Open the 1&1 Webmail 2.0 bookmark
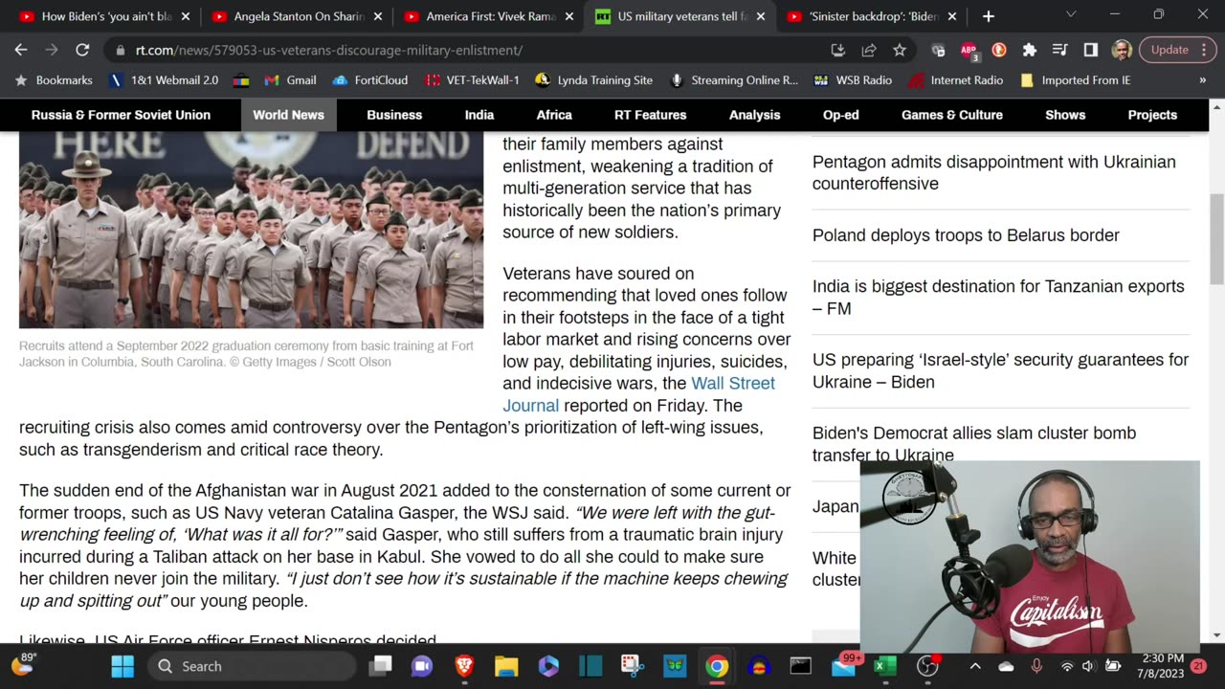 pyautogui.click(x=165, y=80)
